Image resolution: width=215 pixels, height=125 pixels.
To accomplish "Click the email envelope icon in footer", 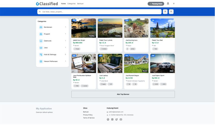I will coord(107,112).
